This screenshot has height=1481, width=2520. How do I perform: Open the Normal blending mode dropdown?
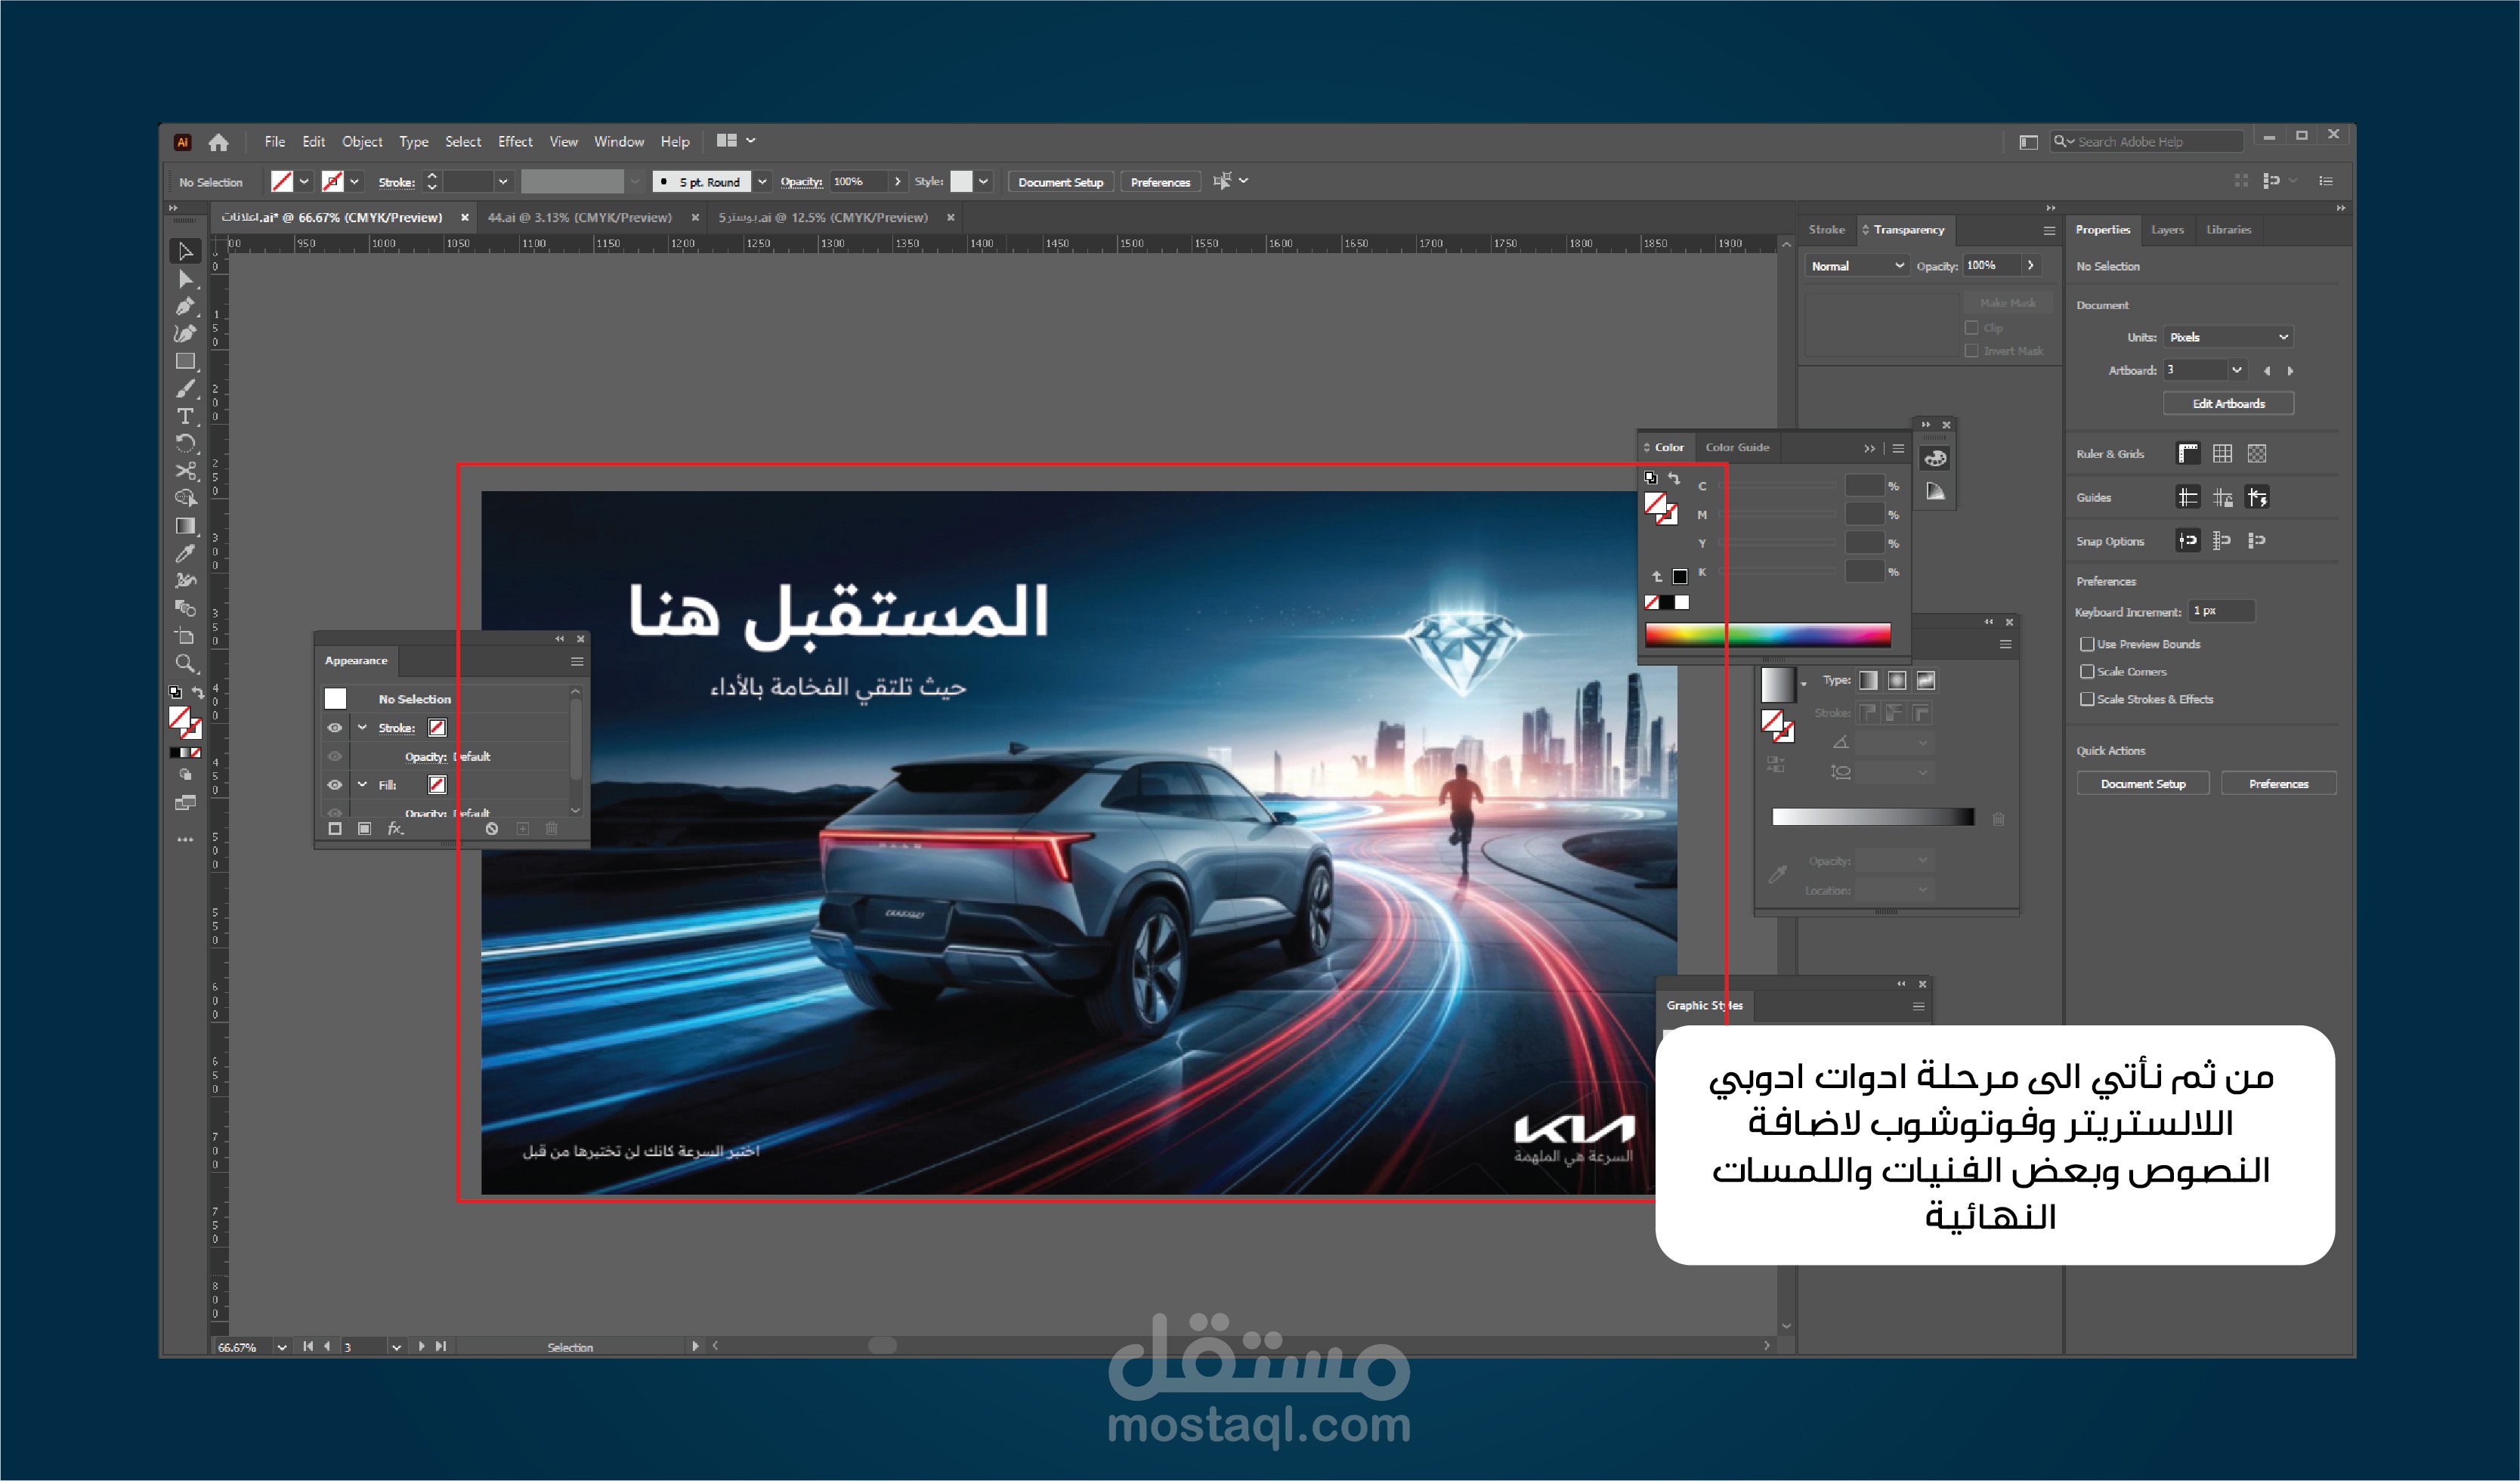point(1857,266)
